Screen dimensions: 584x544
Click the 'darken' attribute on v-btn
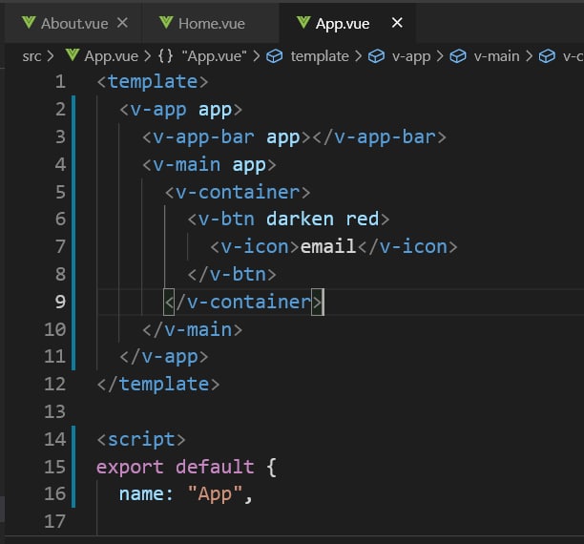(300, 219)
